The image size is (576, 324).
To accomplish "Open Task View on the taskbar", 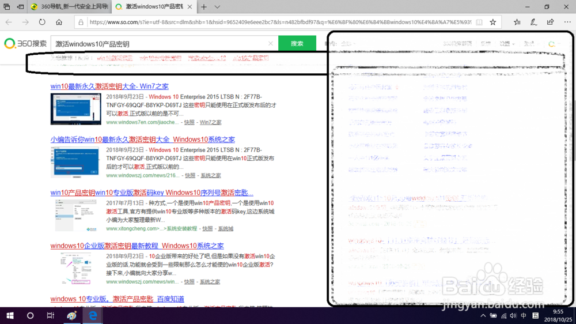I will pos(50,315).
